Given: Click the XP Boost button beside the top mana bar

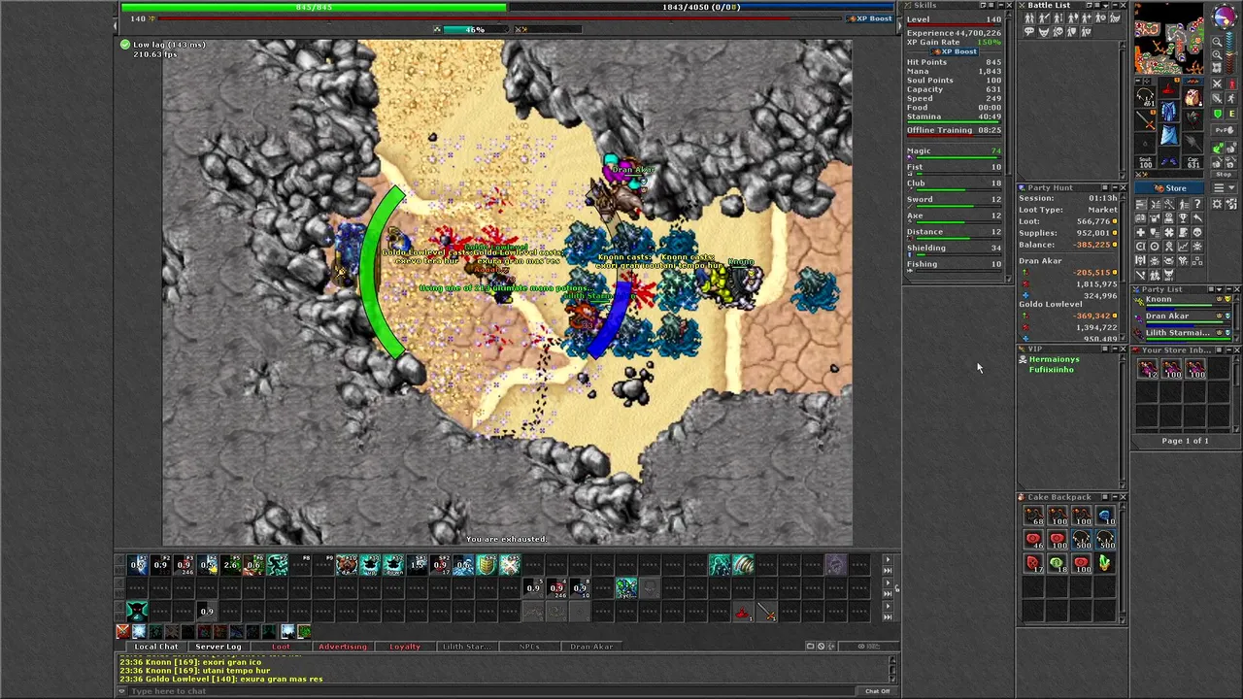Looking at the screenshot, I should click(x=870, y=18).
